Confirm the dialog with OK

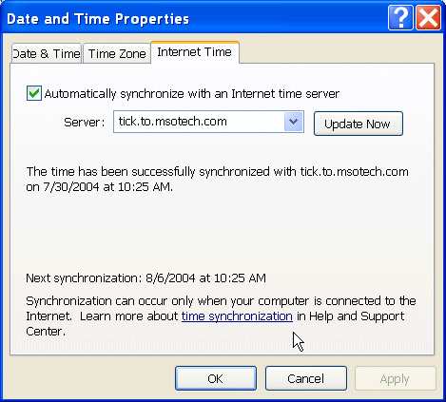[216, 378]
